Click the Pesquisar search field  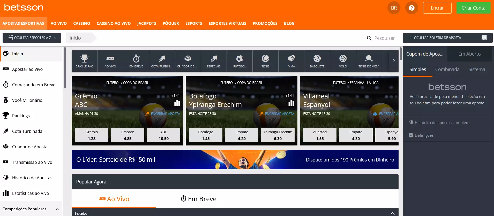tap(384, 38)
